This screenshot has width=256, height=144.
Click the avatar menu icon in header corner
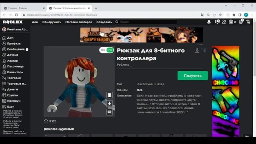[x=248, y=22]
